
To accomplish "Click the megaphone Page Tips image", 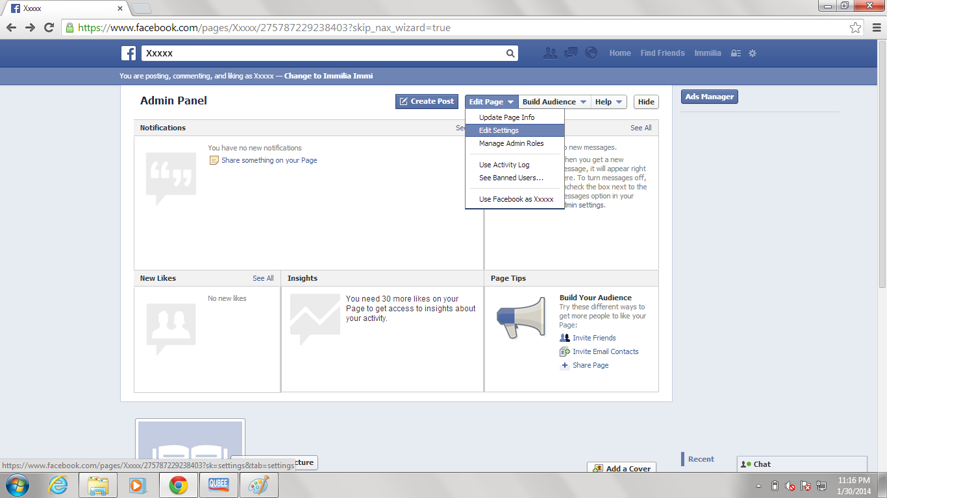I will click(521, 318).
